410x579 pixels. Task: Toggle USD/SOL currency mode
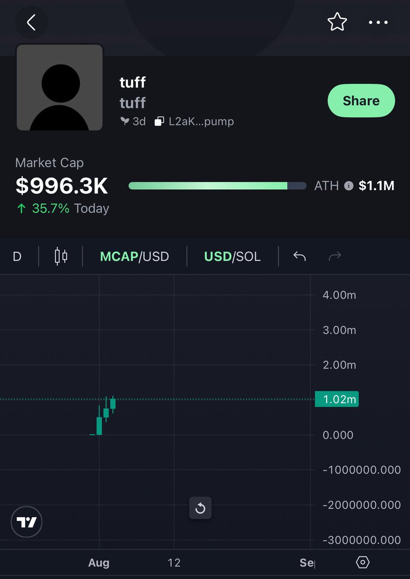[232, 256]
